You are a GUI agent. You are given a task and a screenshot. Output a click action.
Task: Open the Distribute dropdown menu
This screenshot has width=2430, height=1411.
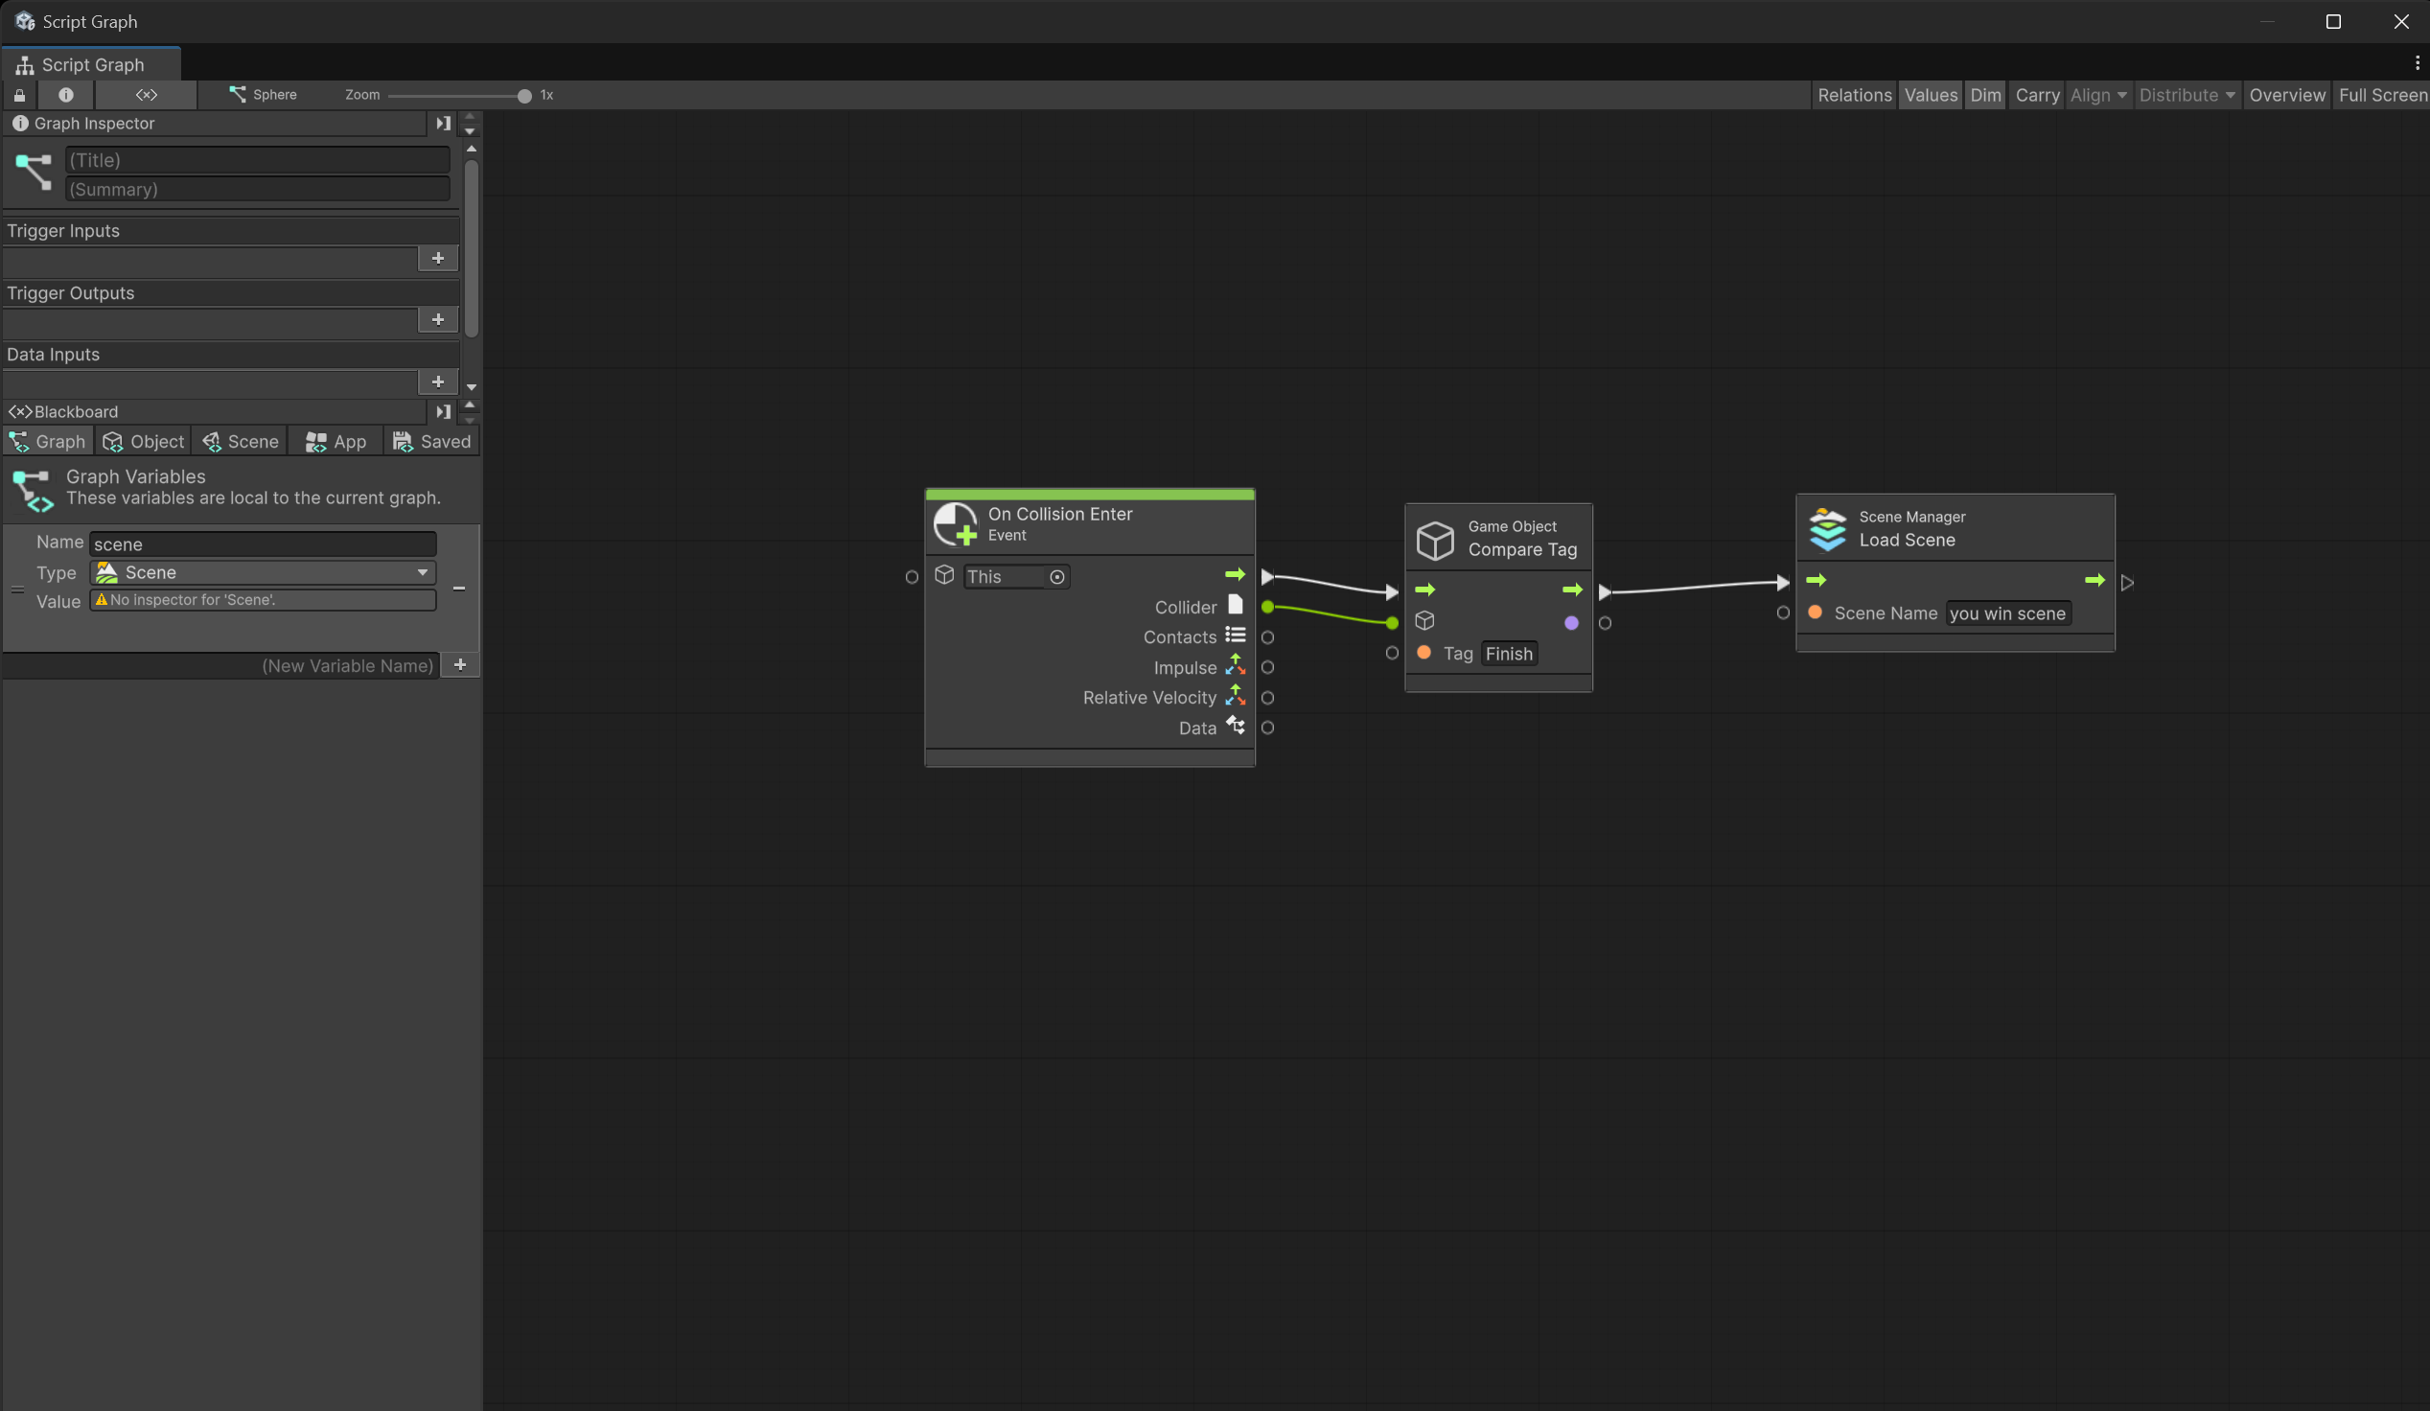2186,95
